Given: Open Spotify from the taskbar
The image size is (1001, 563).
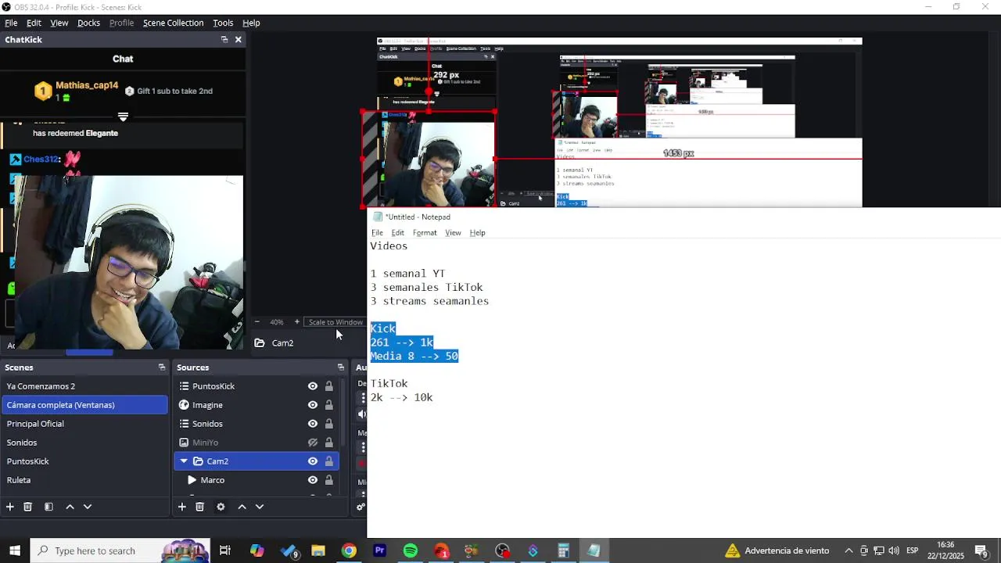Looking at the screenshot, I should coord(410,551).
